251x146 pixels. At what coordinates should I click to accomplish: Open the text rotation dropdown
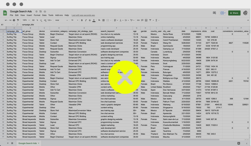click(132, 20)
